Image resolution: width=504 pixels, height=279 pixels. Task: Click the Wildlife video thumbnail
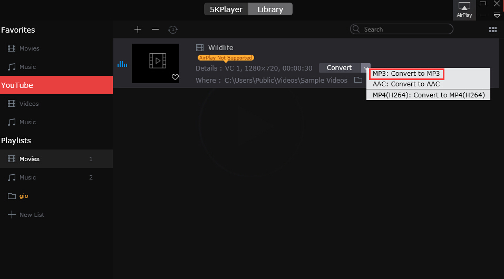point(156,63)
